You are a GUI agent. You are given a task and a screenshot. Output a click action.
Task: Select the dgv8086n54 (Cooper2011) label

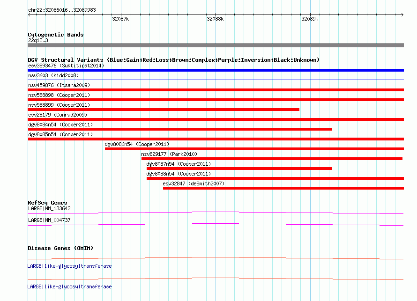(x=137, y=144)
